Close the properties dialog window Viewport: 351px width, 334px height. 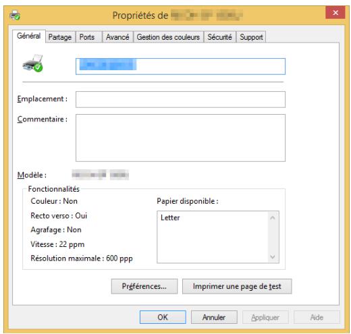[x=335, y=13]
